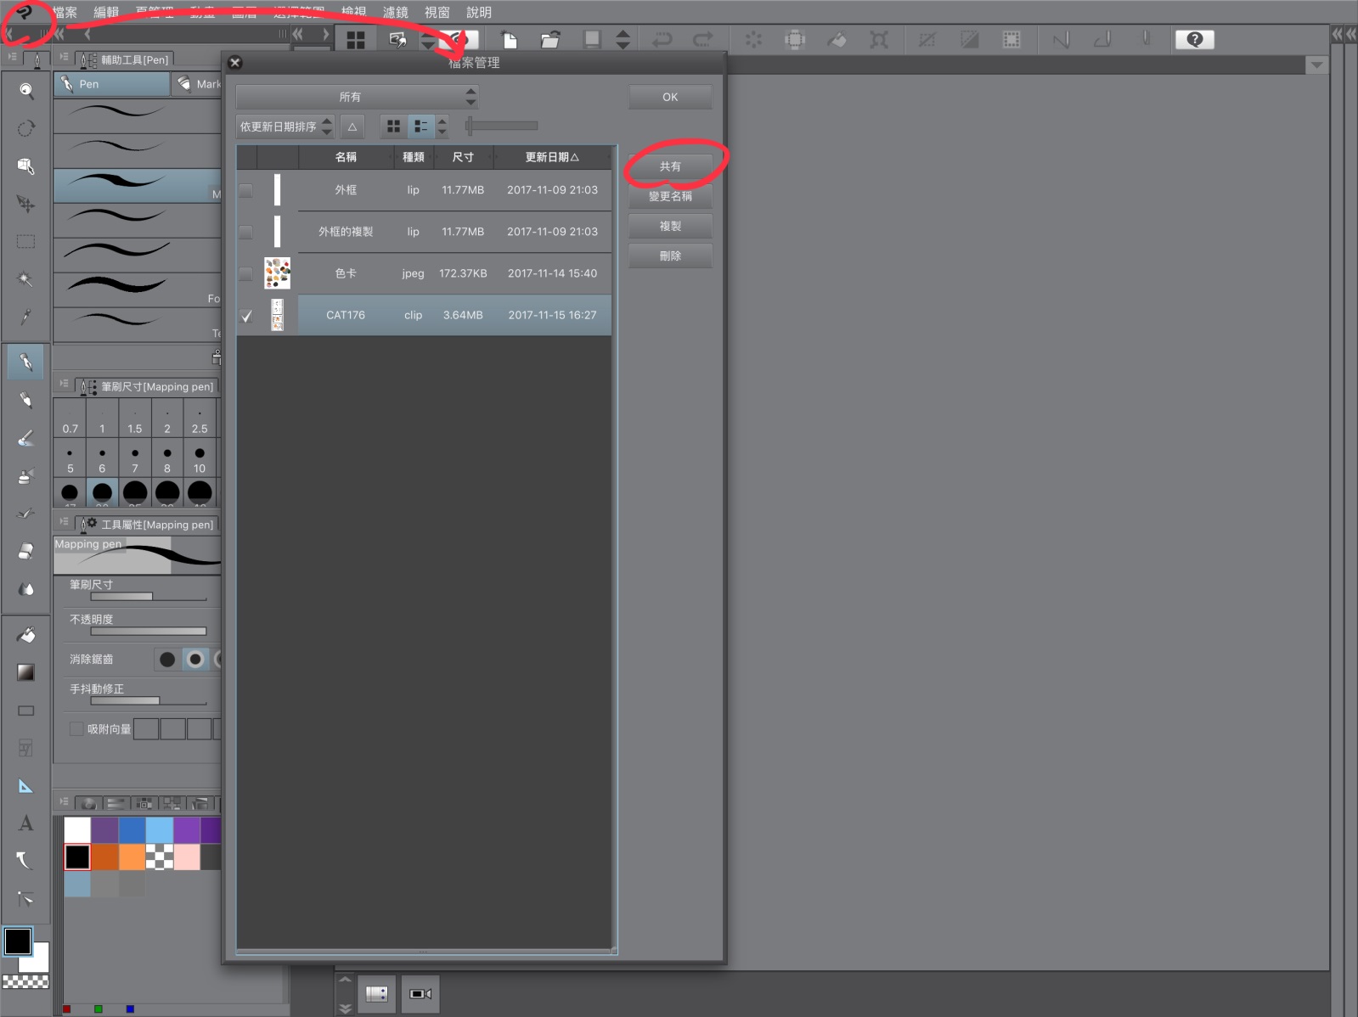The height and width of the screenshot is (1017, 1358).
Task: Switch file list to detail list view
Action: click(420, 126)
